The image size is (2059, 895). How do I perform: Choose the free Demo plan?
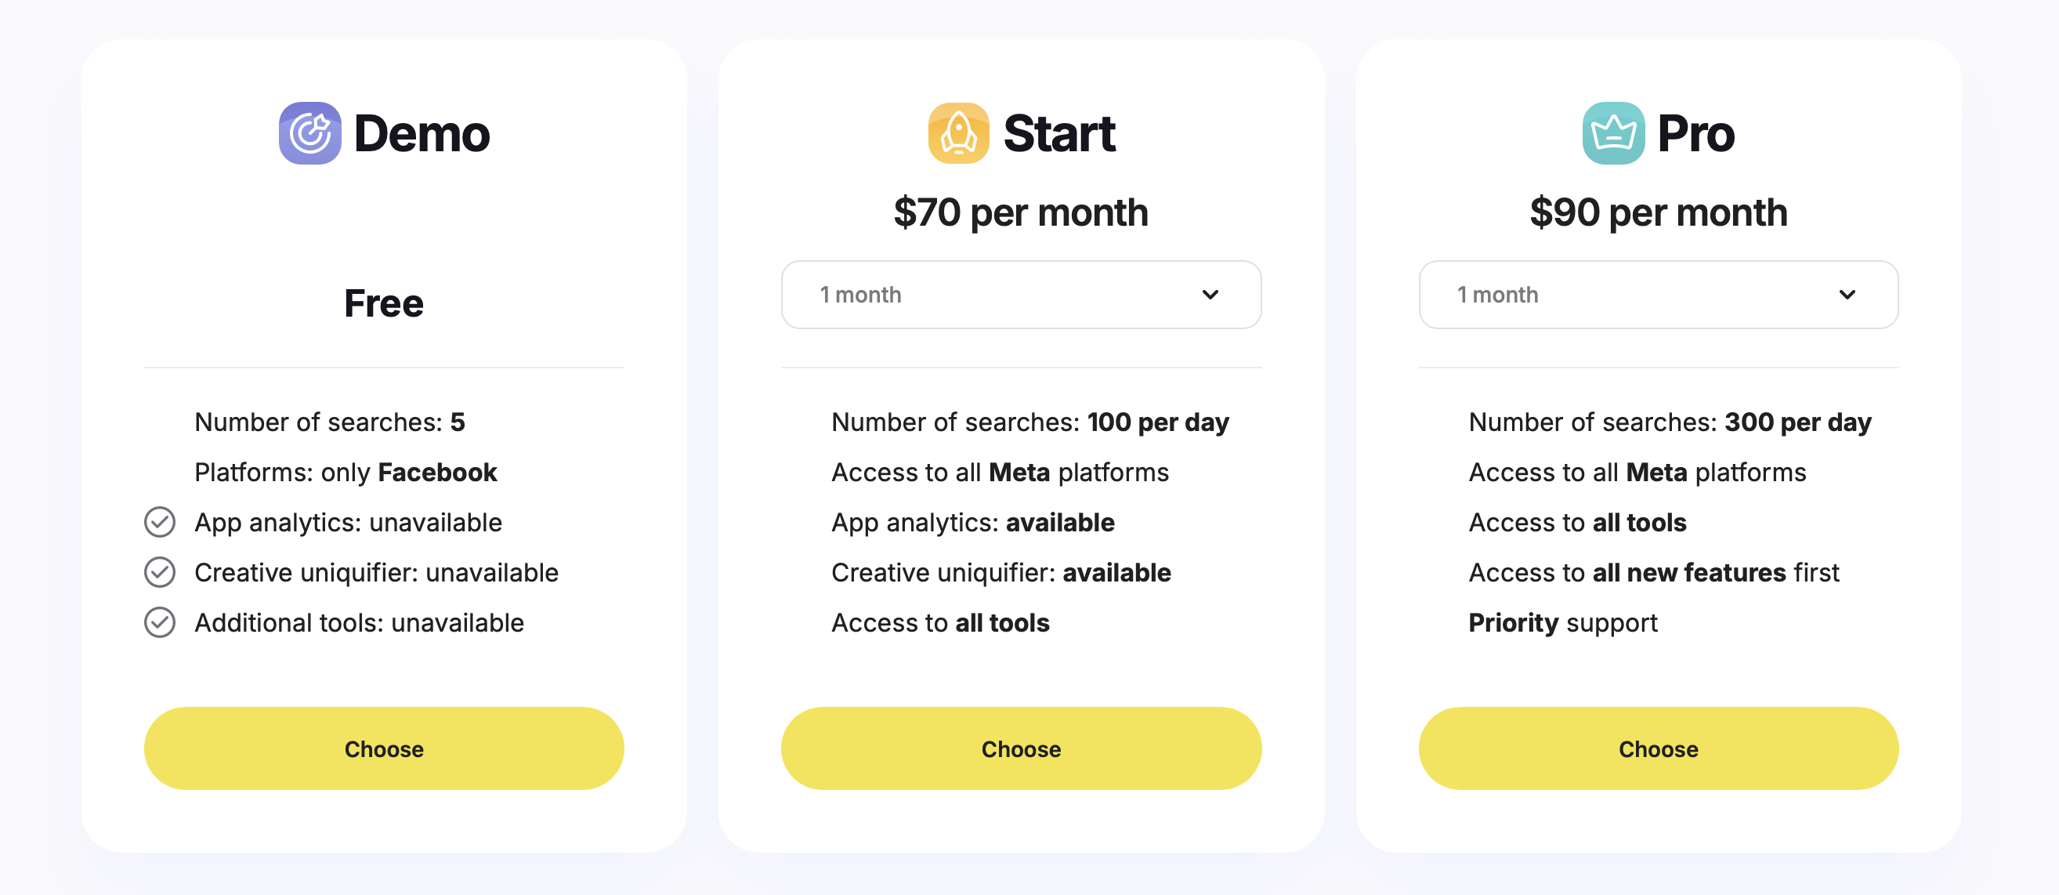(x=384, y=748)
